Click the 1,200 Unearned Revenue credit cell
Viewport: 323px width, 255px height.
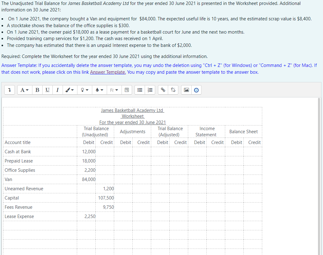tap(105, 189)
